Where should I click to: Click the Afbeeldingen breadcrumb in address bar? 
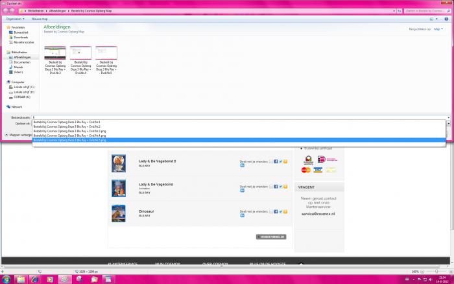pyautogui.click(x=57, y=11)
